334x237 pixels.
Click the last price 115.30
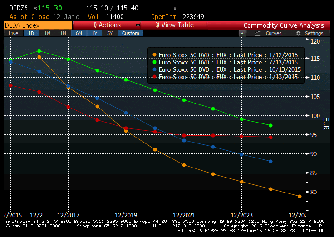pyautogui.click(x=50, y=8)
